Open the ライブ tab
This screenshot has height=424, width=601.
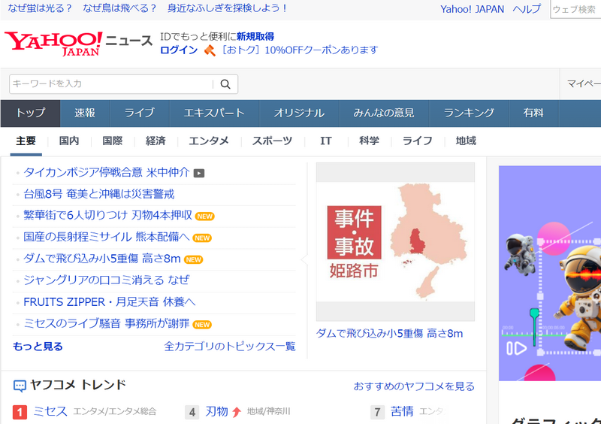point(140,114)
